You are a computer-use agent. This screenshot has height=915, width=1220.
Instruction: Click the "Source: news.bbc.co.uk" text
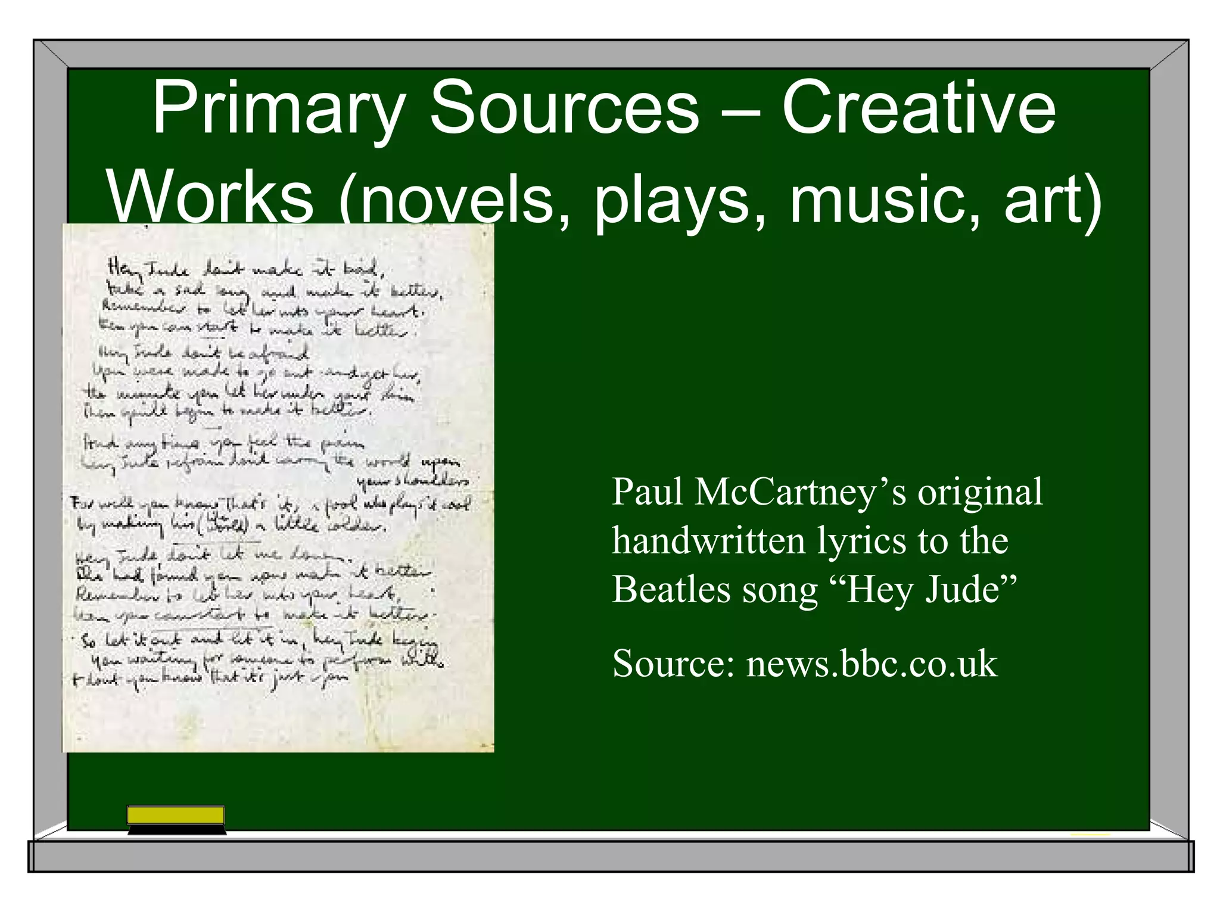tap(805, 664)
